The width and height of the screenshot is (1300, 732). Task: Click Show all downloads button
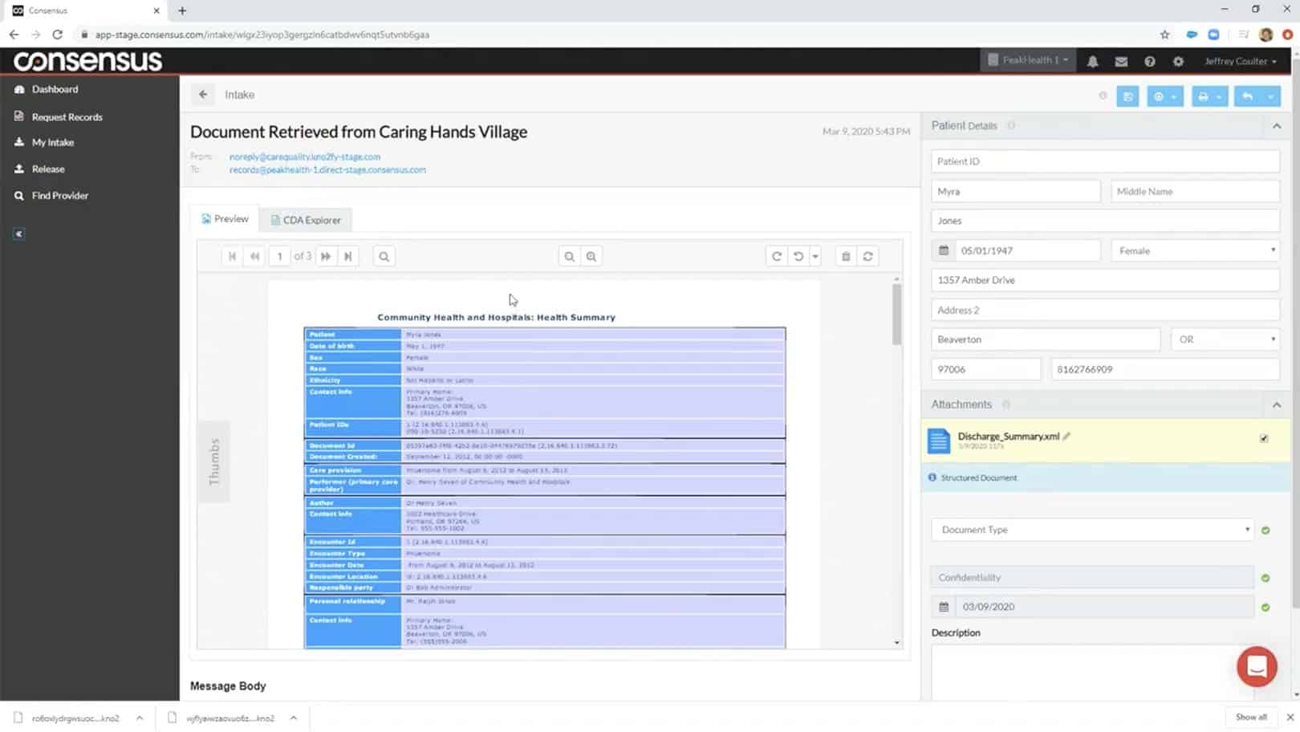1250,718
